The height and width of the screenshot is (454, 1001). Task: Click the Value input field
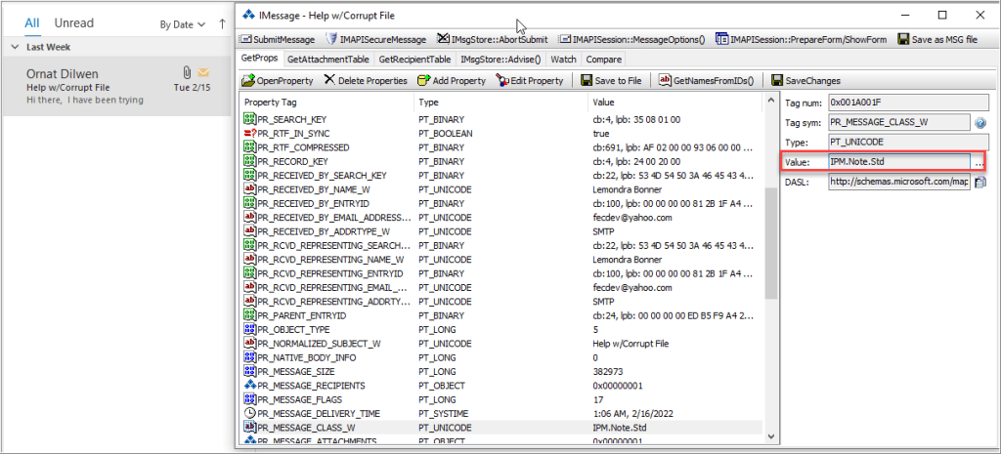tap(897, 162)
